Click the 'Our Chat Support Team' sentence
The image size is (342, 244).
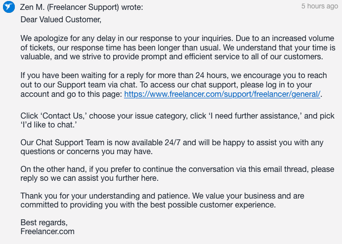point(172,147)
